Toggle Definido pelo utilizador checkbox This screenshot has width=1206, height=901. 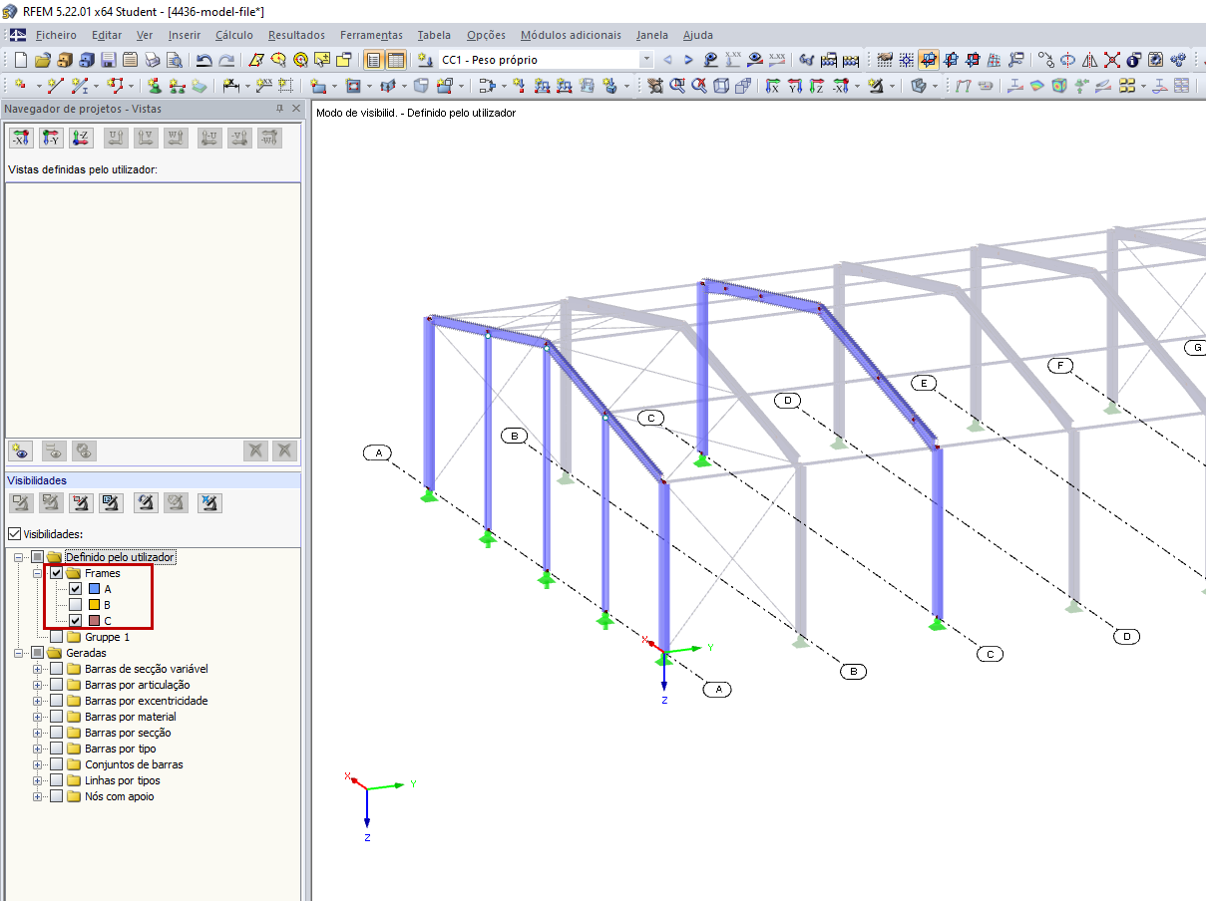tap(37, 557)
